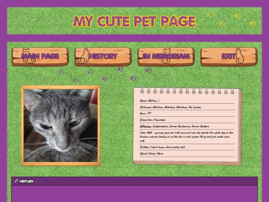This screenshot has width=269, height=202.
Task: Open the IN MEMORIAM sign
Action: tap(166, 57)
